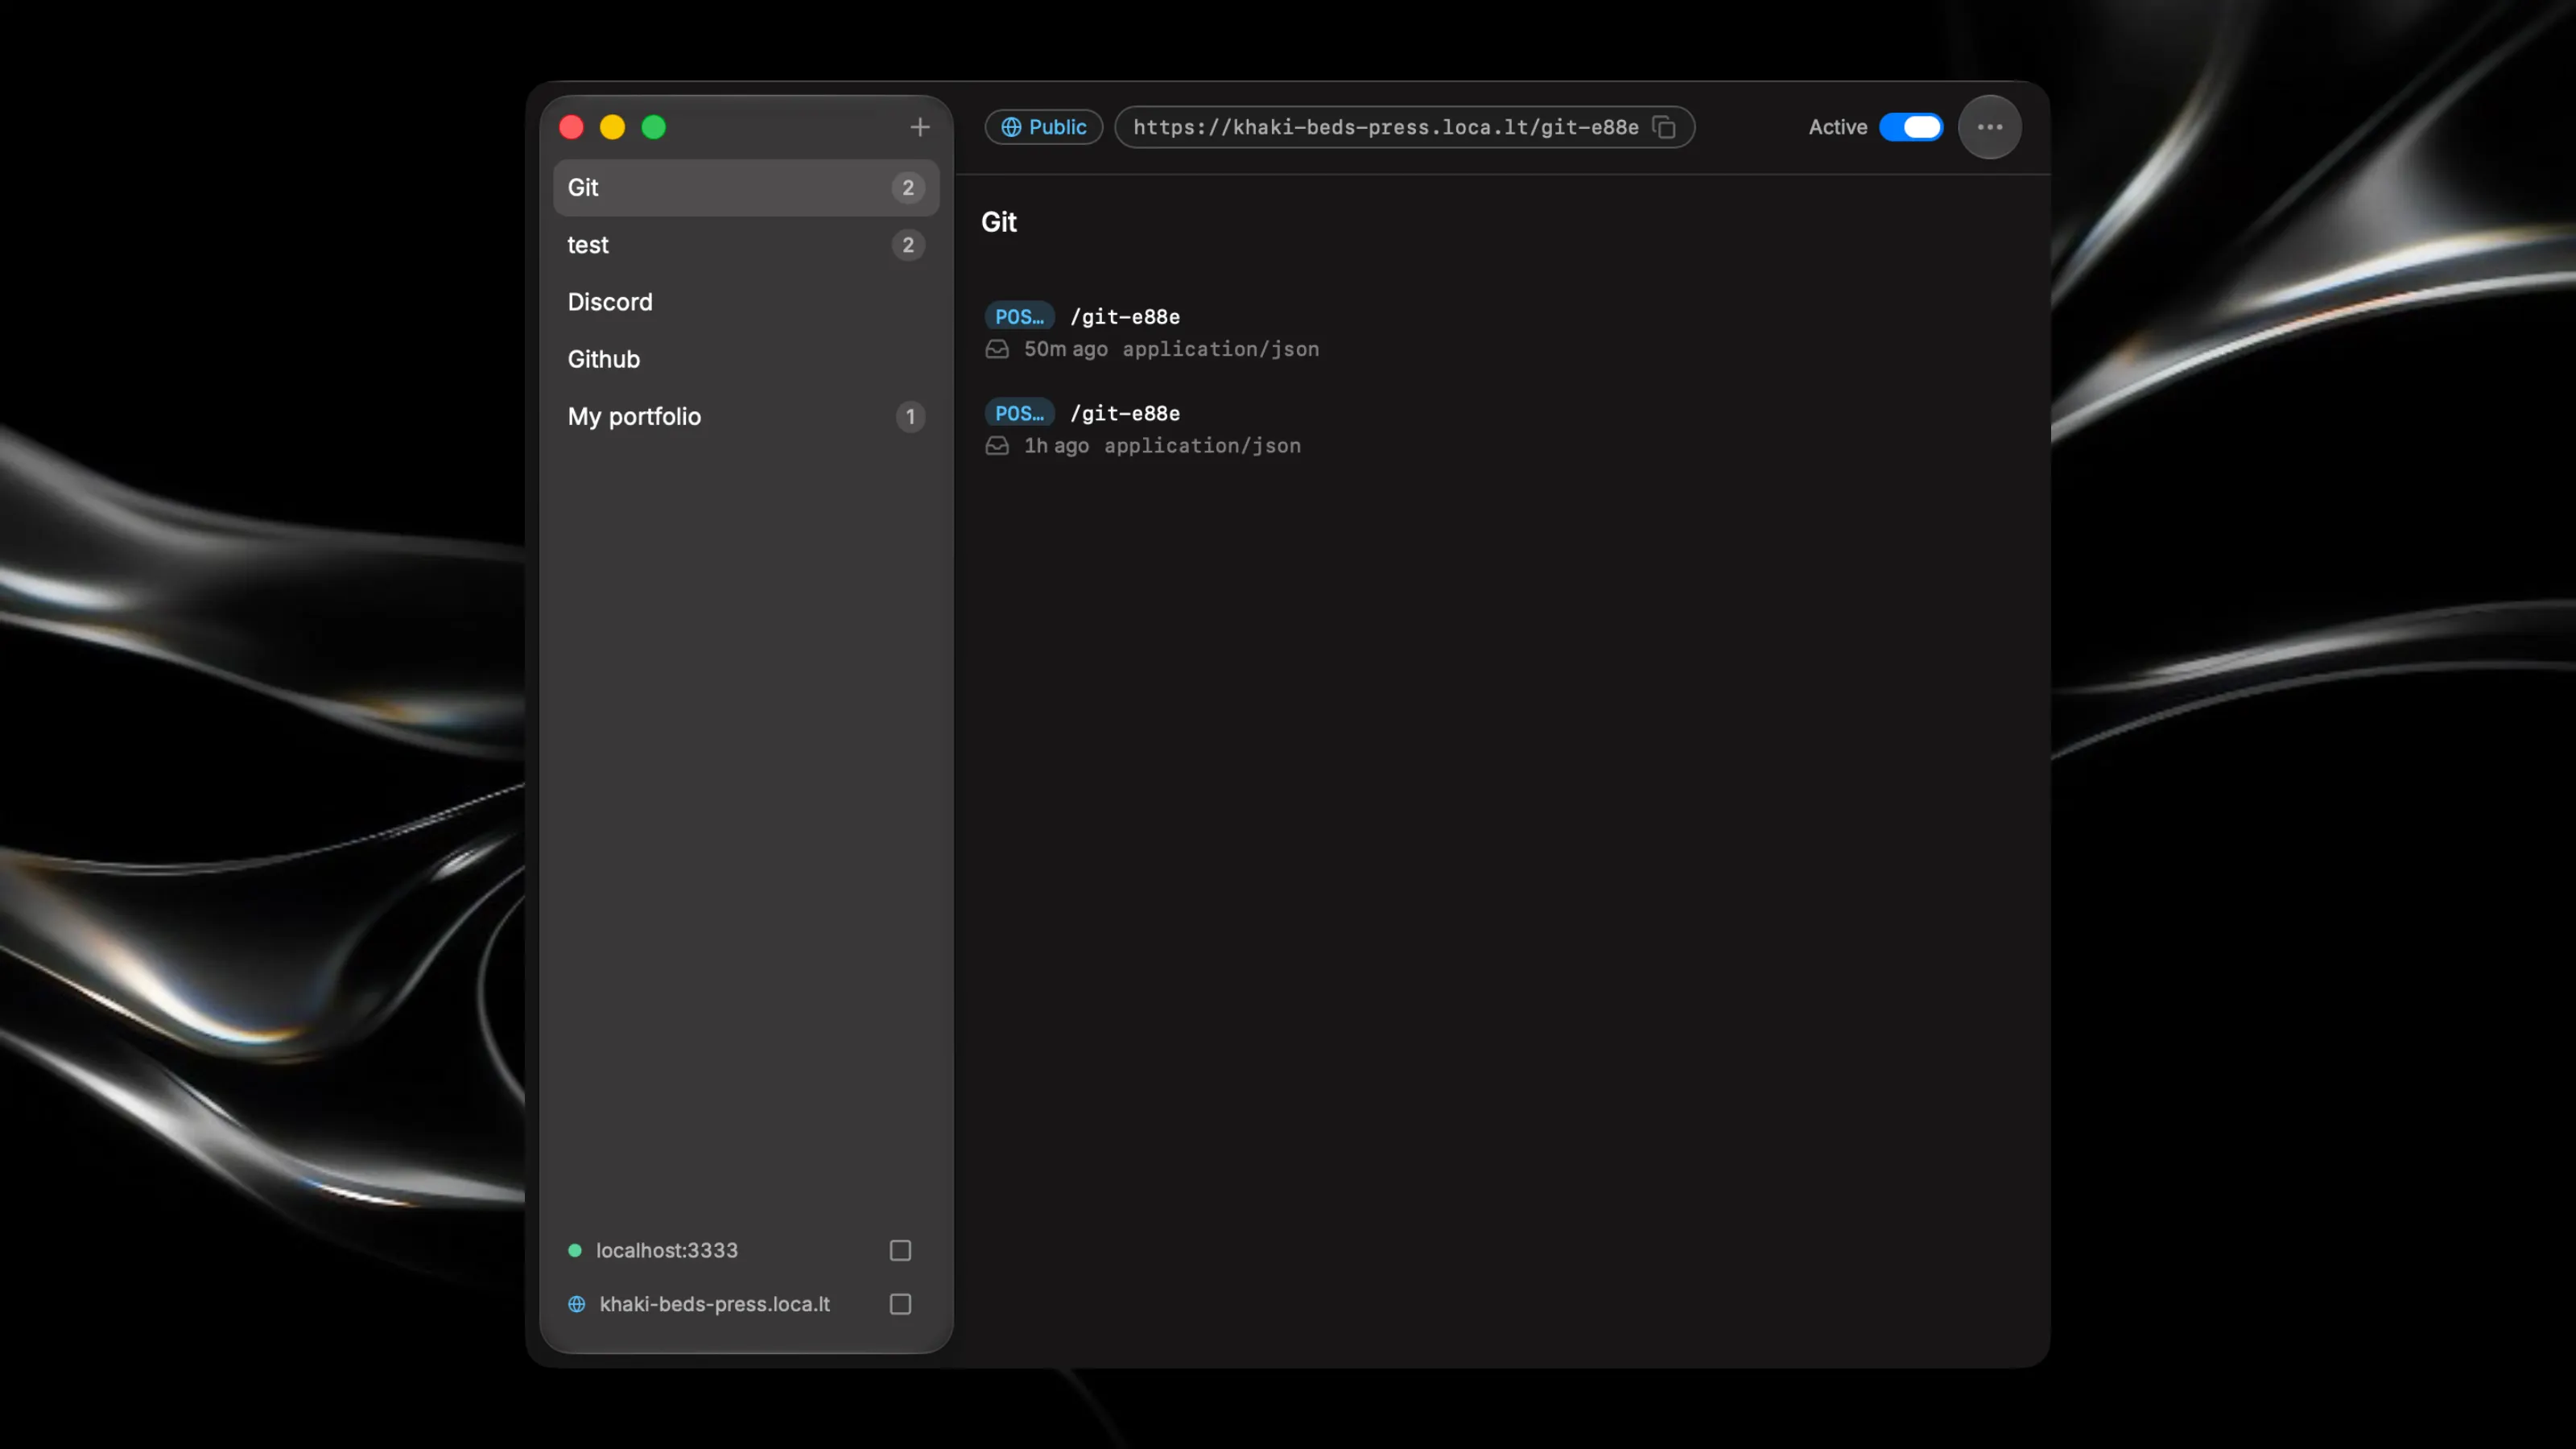Click the Public visibility button

pyautogui.click(x=1043, y=127)
